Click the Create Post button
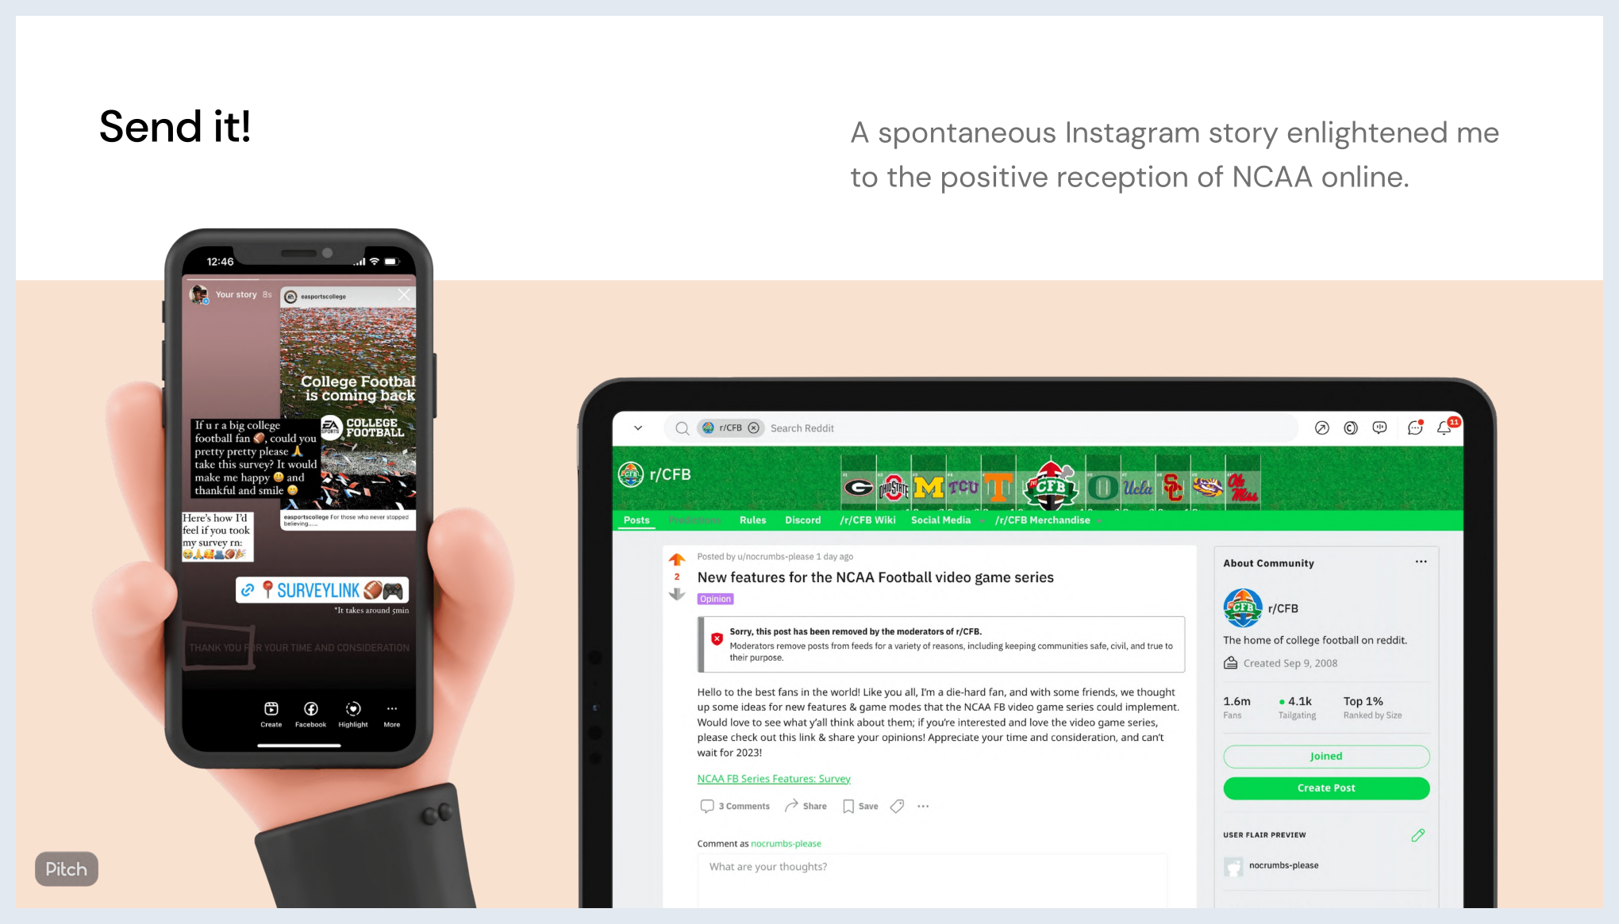The height and width of the screenshot is (924, 1619). point(1325,788)
